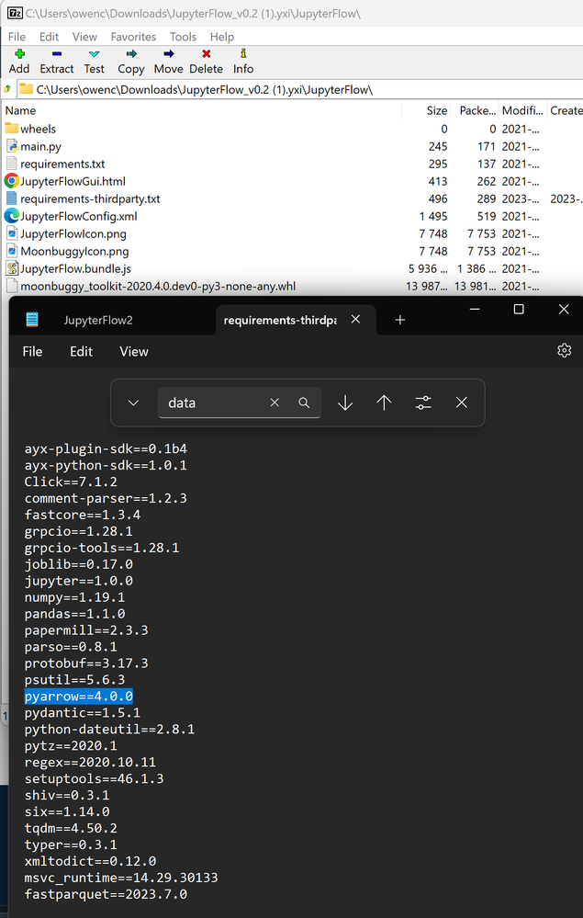
Task: Click the numpy==1.19.1 line
Action: pyautogui.click(x=74, y=597)
